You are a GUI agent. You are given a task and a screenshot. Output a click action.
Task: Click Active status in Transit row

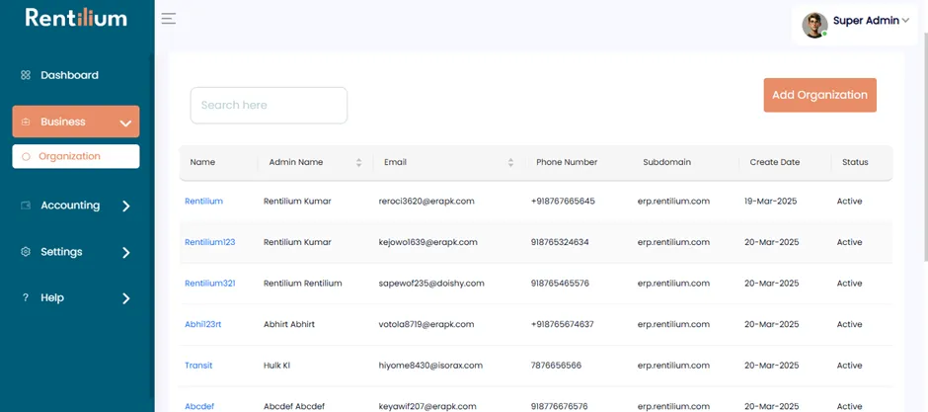[x=849, y=366]
